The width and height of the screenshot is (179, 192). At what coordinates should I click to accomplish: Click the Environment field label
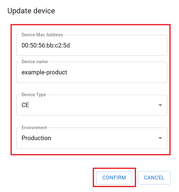(34, 128)
